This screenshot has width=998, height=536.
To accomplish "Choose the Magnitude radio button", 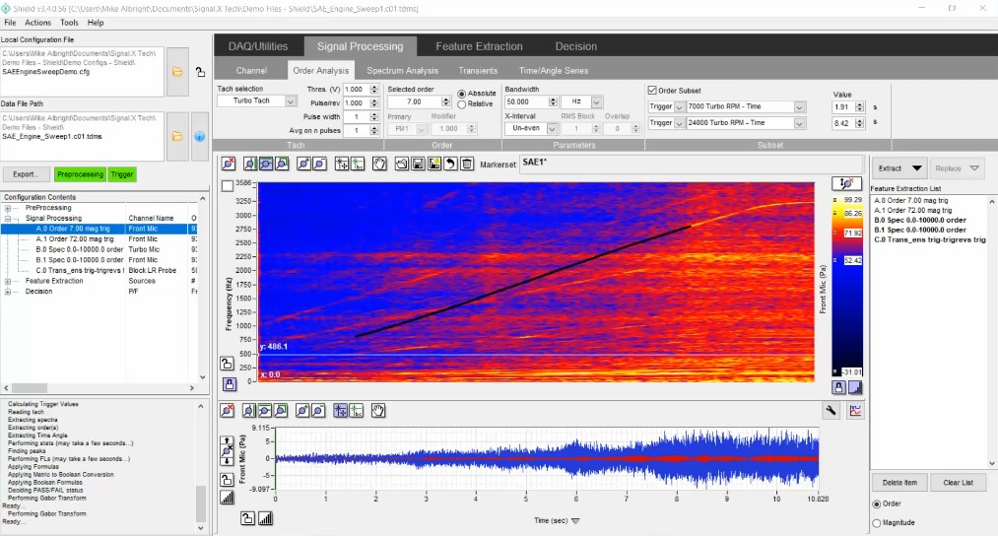I will point(878,523).
